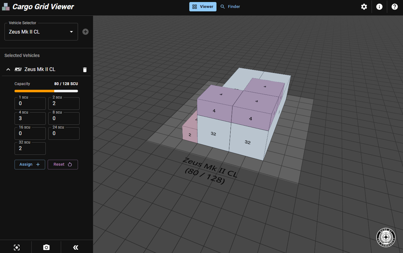Add selected vehicle with plus icon
Viewport: 403px width, 253px height.
click(x=85, y=32)
